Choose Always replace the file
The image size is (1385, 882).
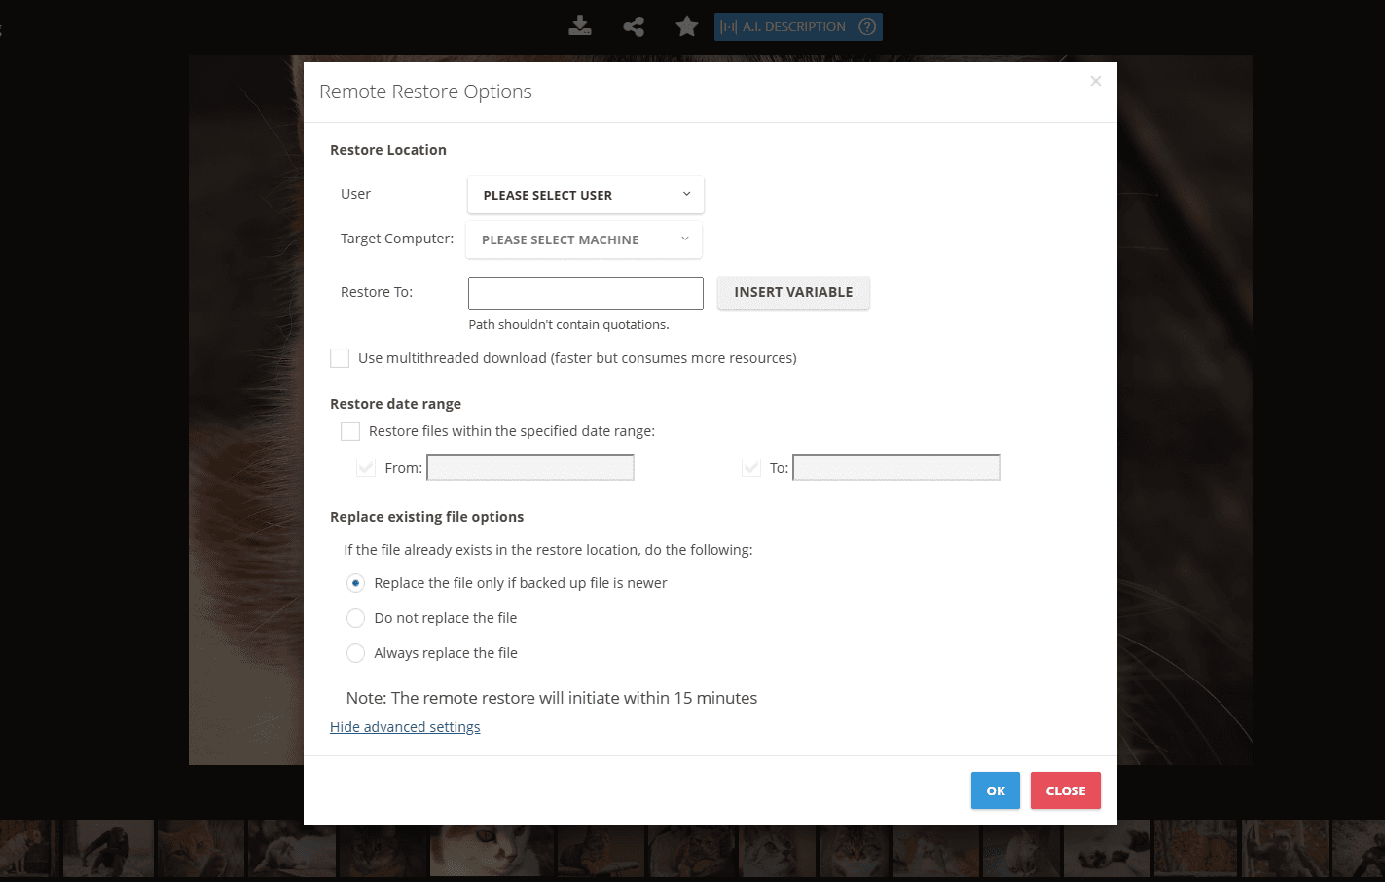[355, 653]
